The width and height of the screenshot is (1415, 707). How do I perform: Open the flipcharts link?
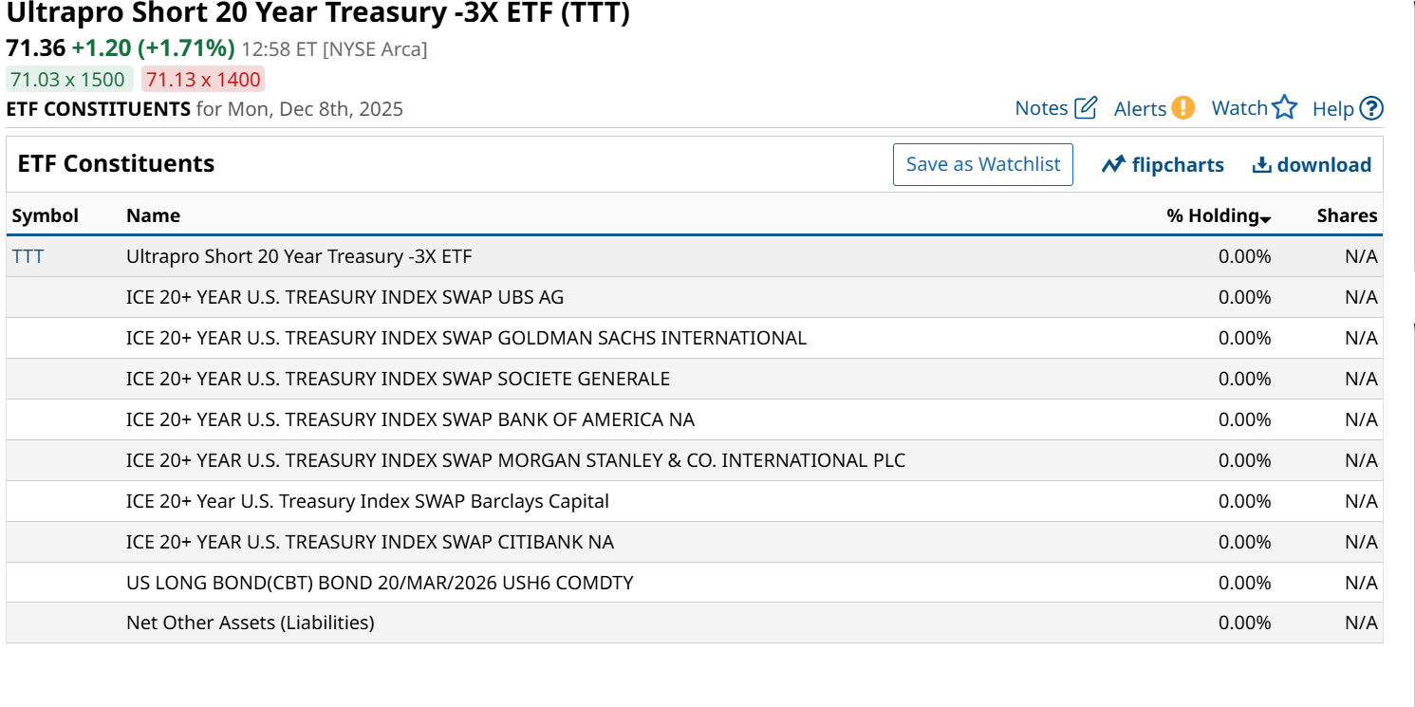tap(1178, 165)
